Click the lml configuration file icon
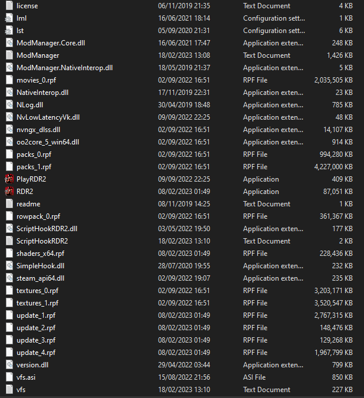The width and height of the screenshot is (364, 398). pos(9,18)
